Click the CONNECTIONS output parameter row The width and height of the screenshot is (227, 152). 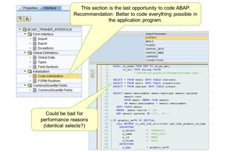point(155,60)
